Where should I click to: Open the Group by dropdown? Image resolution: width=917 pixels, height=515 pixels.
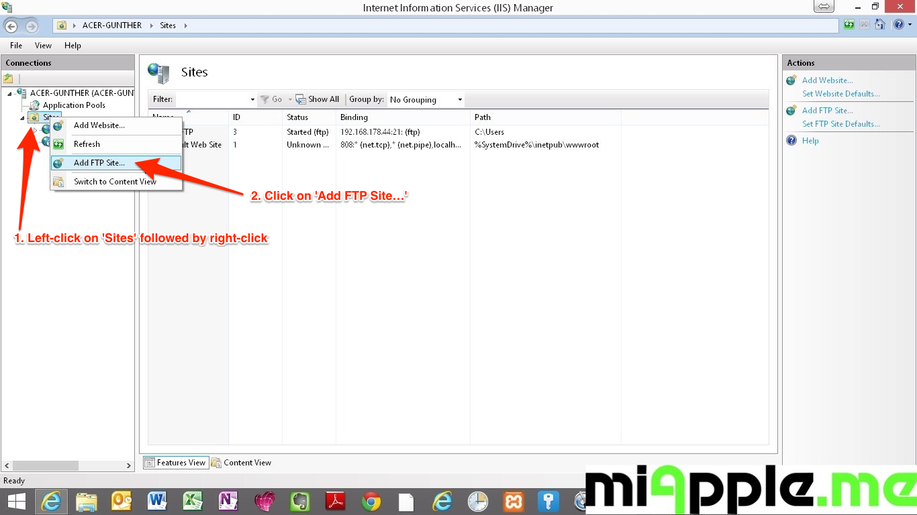coord(426,100)
